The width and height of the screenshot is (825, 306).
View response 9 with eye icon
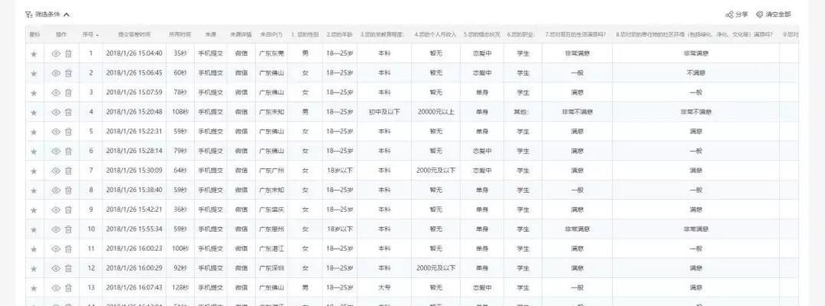point(56,210)
